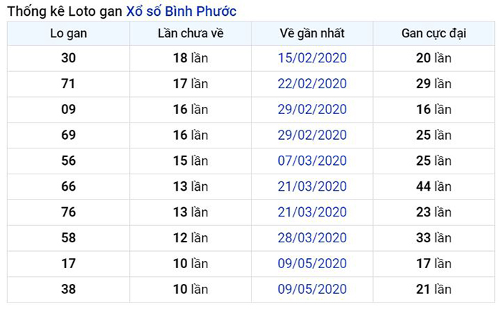The image size is (502, 309).
Task: Click the Lo gan column header
Action: pos(69,34)
